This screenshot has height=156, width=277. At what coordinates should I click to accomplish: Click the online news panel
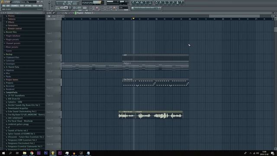(x=146, y=8)
